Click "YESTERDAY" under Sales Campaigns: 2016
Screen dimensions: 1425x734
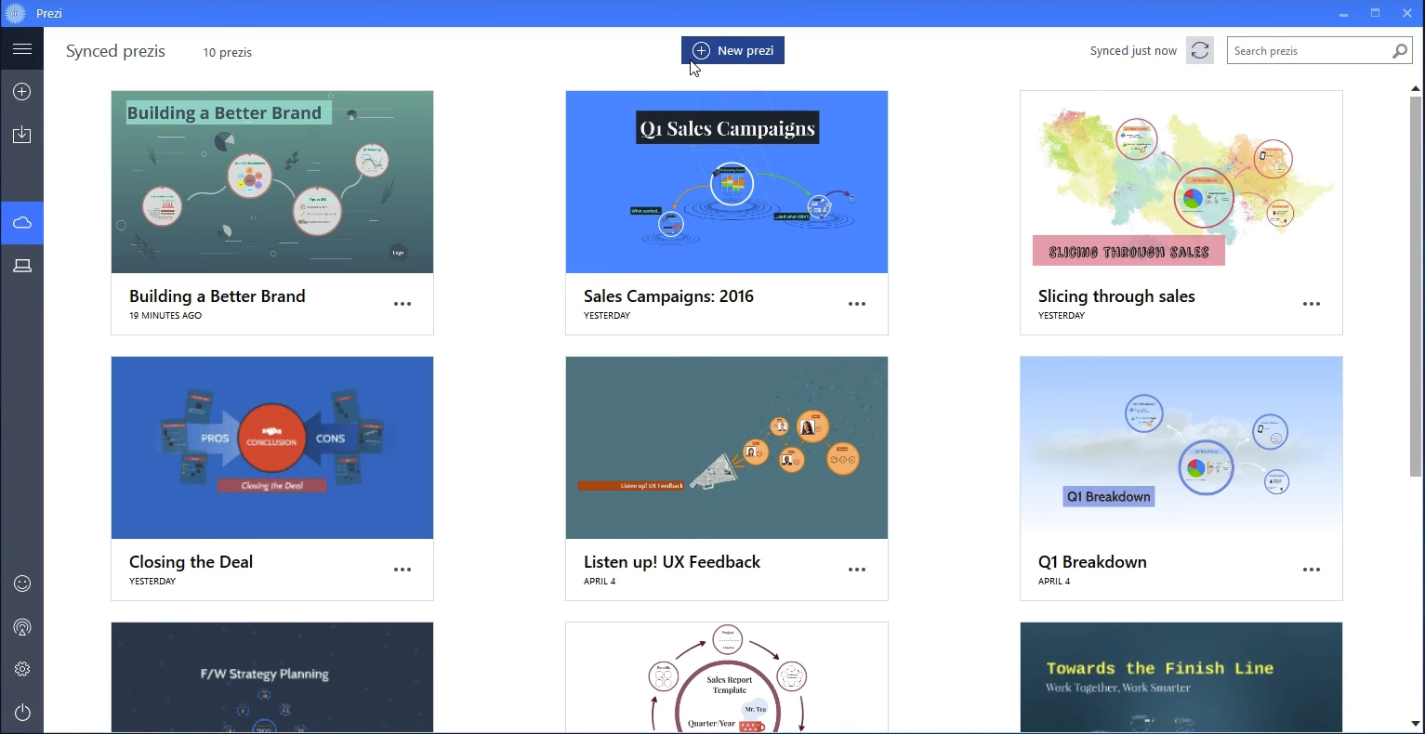pos(607,316)
